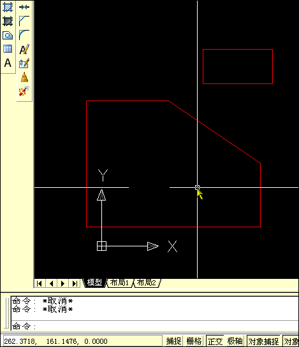
Task: Switch to the 模型 tab
Action: (94, 283)
